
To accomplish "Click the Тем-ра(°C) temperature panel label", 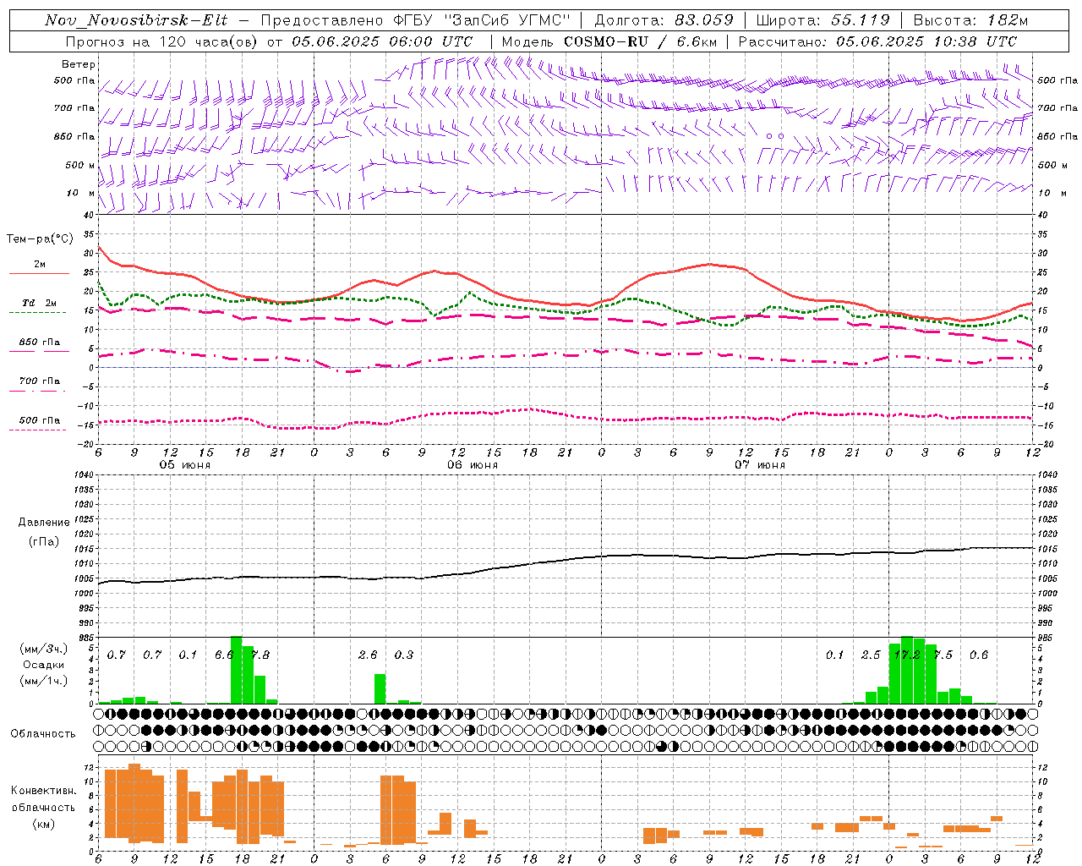I will [x=40, y=239].
